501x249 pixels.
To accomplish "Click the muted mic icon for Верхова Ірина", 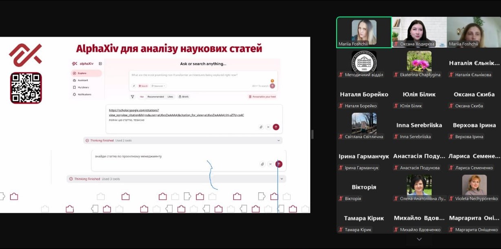I will pos(451,137).
